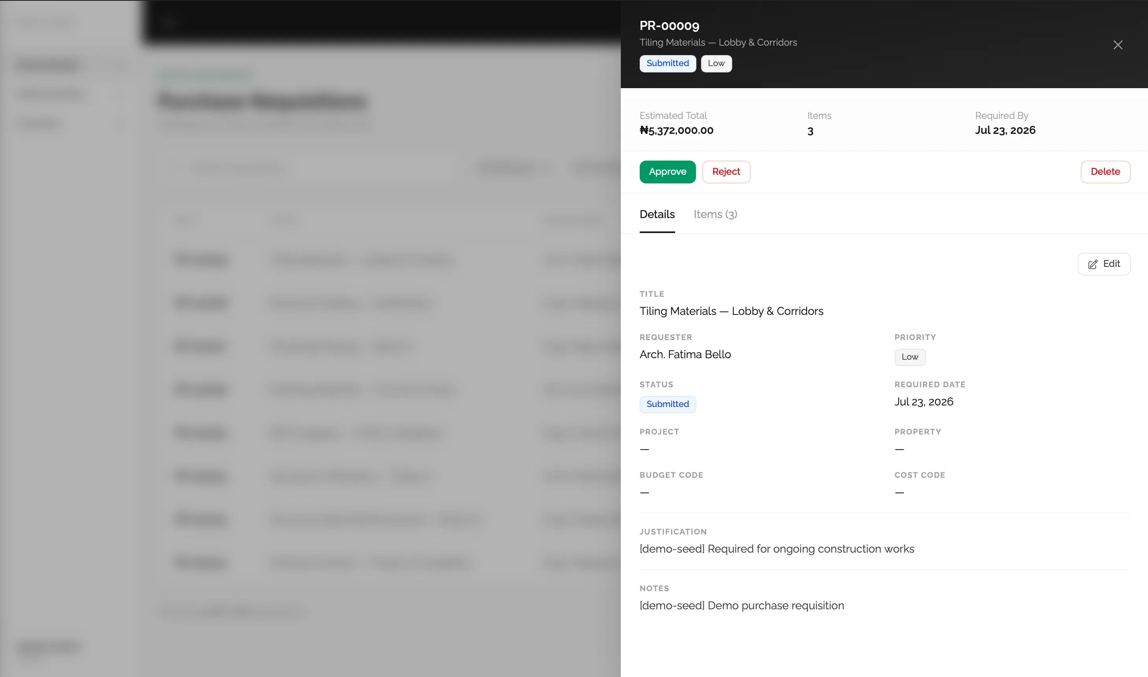Click the Edit button with pencil icon
This screenshot has width=1148, height=677.
(x=1104, y=264)
